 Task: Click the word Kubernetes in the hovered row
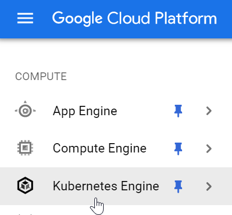[x=85, y=186]
